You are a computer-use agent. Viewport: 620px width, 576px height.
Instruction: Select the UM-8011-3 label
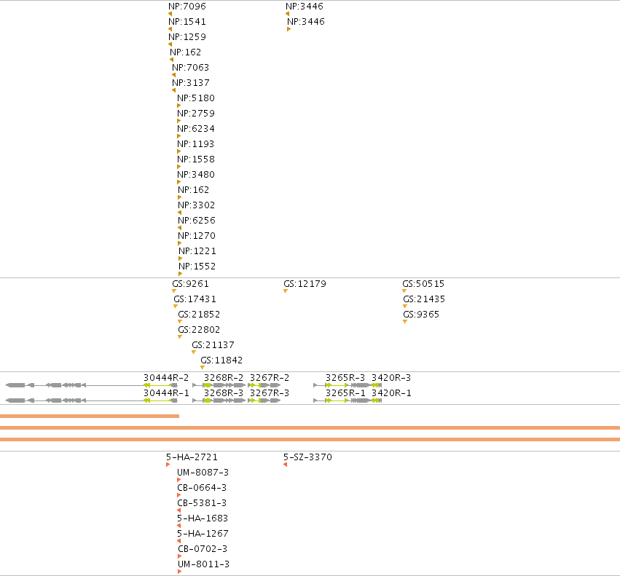[x=204, y=564]
